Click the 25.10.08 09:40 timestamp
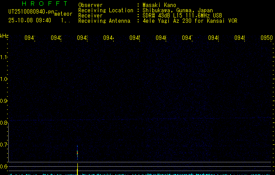 click(x=30, y=20)
